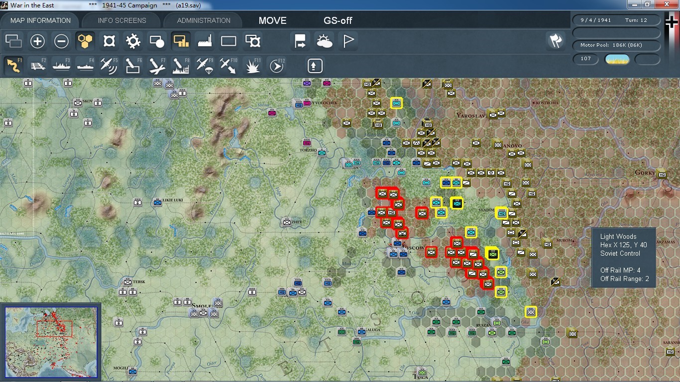
Task: Select the F4 amphibious ship icon
Action: point(85,66)
